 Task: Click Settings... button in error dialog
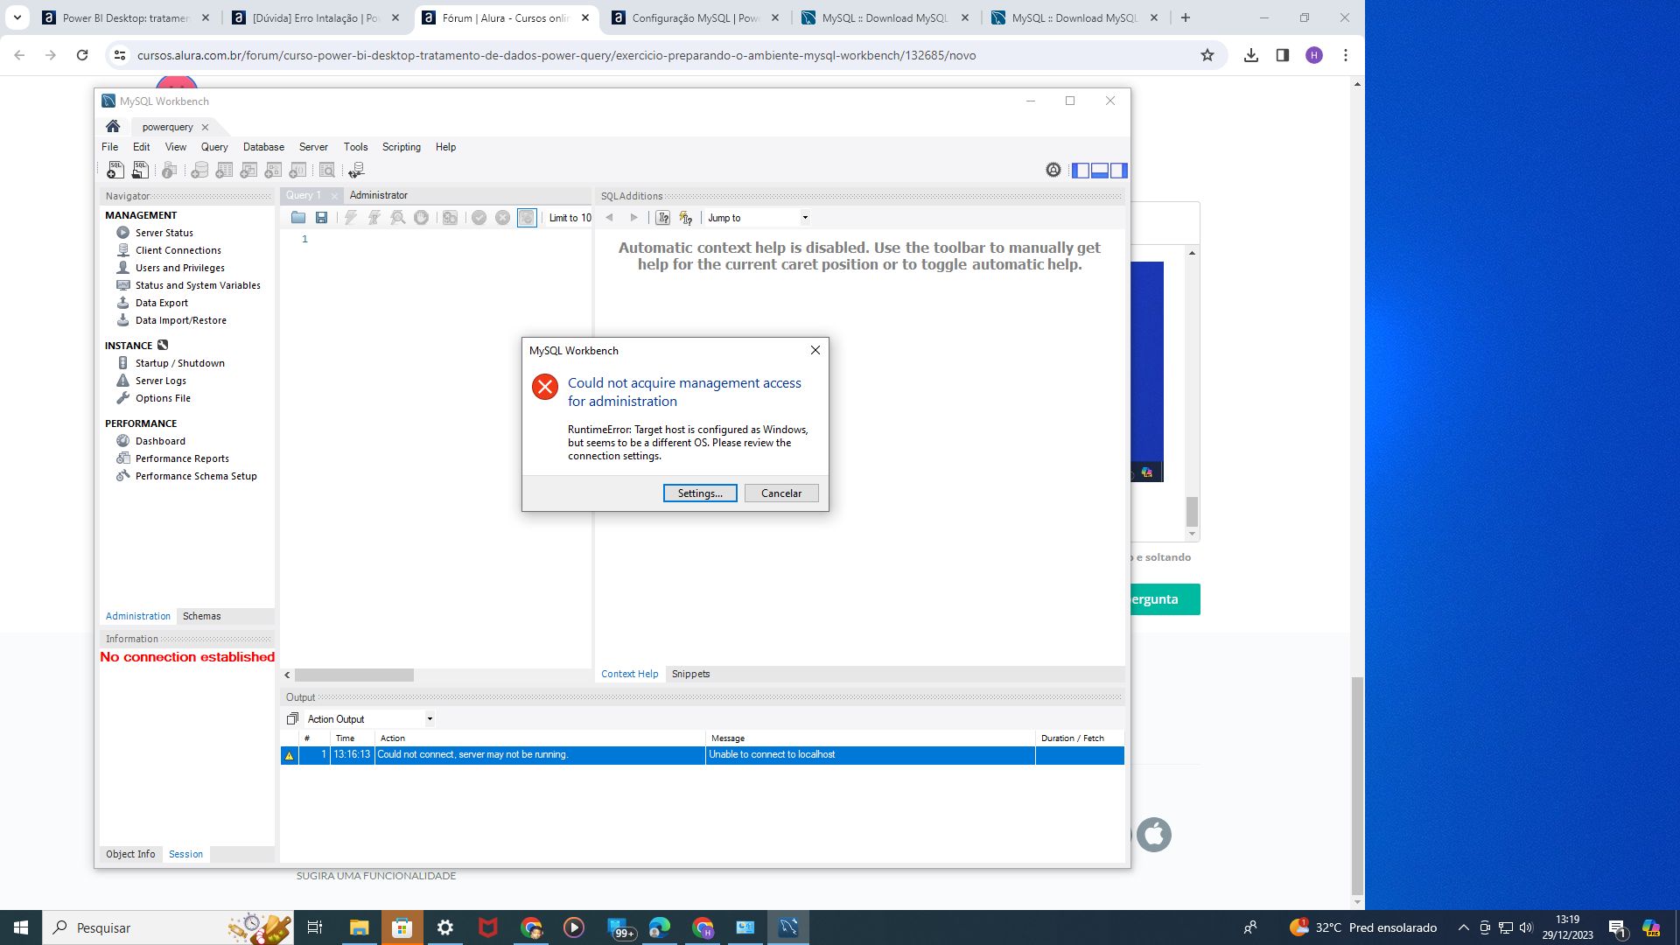(700, 493)
